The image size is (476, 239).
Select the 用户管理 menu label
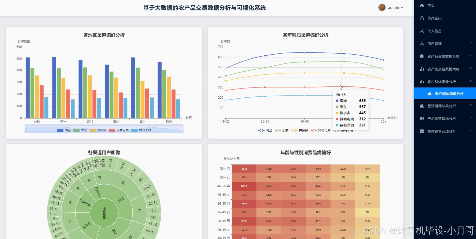point(434,44)
